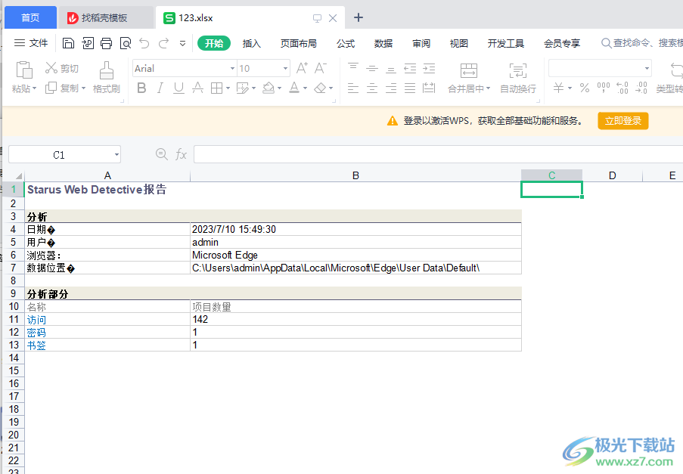The height and width of the screenshot is (474, 683).
Task: Click the Merge and Center icon
Action: 469,70
